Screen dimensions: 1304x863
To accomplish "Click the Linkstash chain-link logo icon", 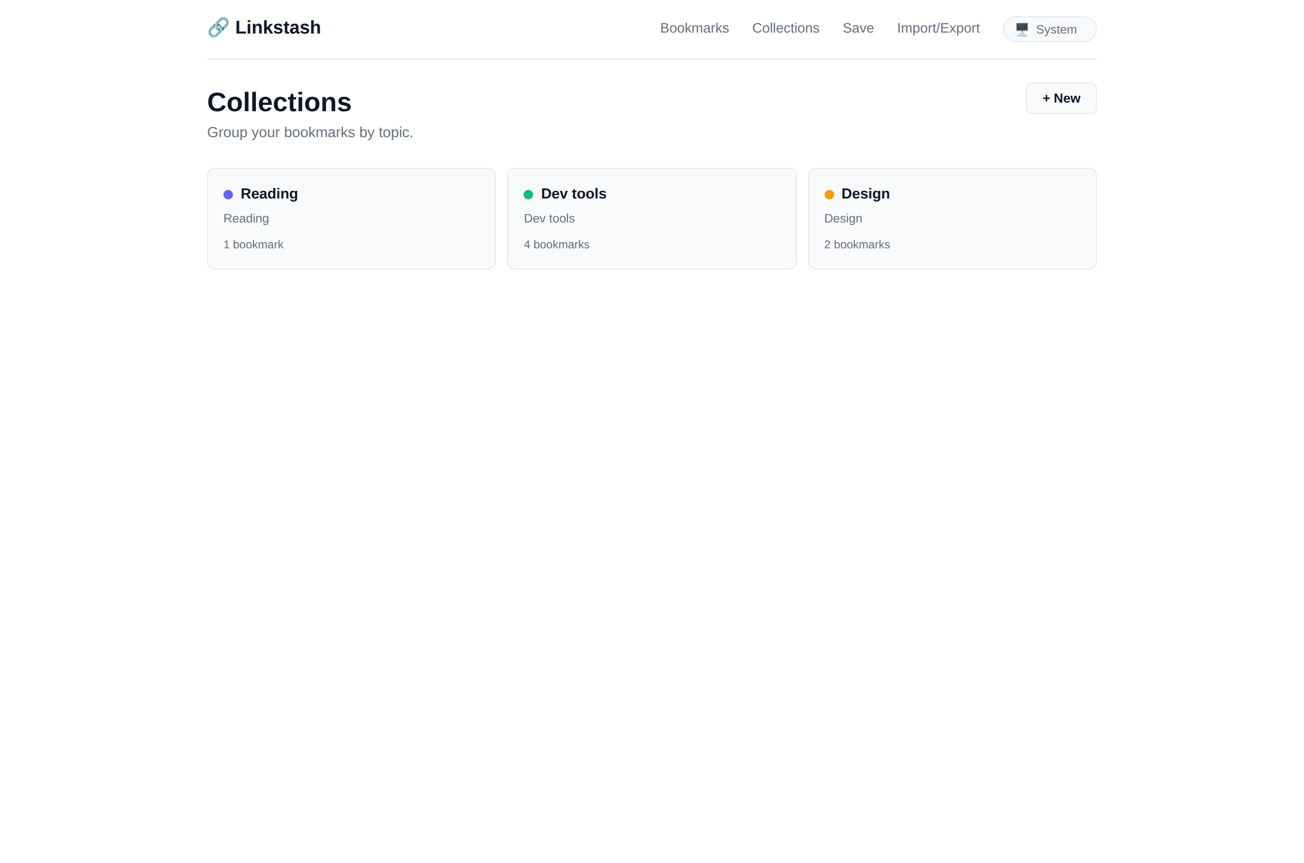I will tap(219, 27).
